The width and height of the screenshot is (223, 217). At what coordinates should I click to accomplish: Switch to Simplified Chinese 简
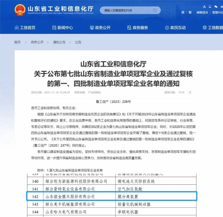183,13
